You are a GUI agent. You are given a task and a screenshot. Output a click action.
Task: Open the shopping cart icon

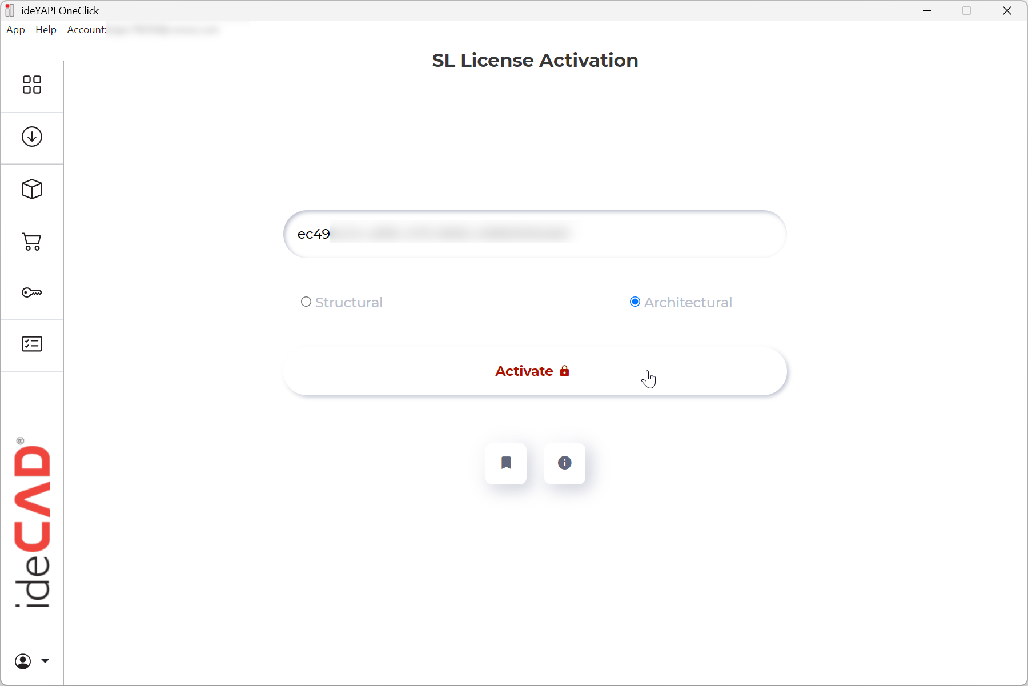pyautogui.click(x=32, y=242)
